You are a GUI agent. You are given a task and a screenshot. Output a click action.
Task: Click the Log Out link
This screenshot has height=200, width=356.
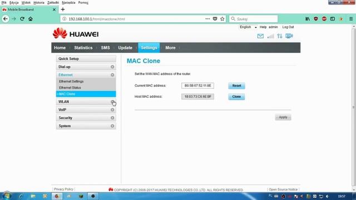tap(288, 27)
